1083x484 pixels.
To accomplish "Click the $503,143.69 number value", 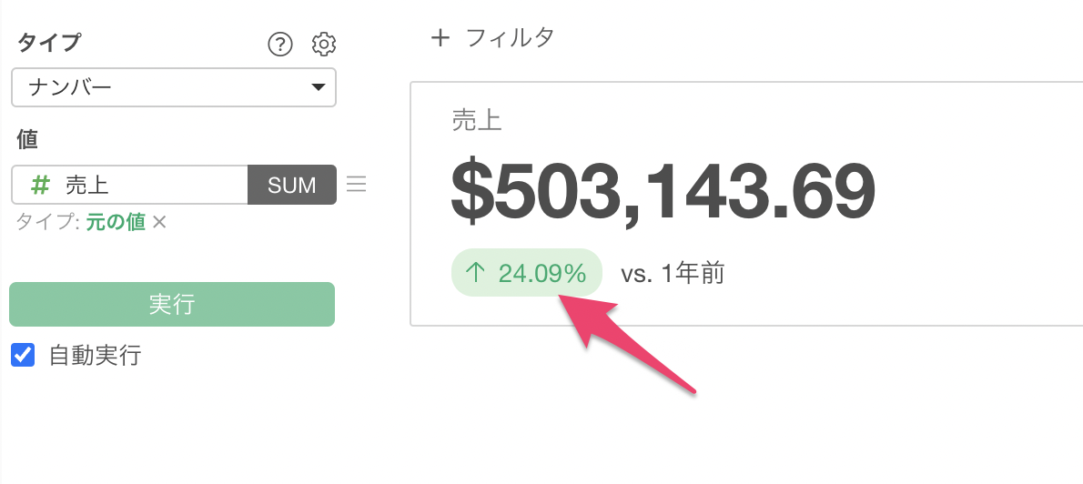I will click(663, 193).
